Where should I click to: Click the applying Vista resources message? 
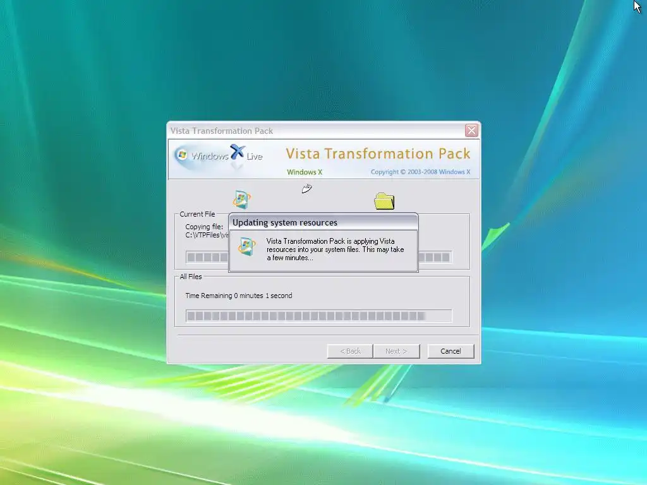[335, 249]
